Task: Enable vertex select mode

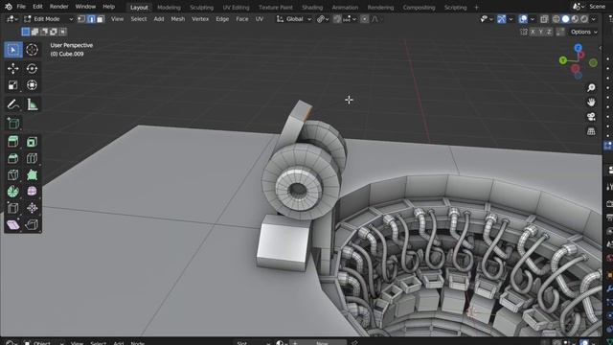Action: point(81,19)
